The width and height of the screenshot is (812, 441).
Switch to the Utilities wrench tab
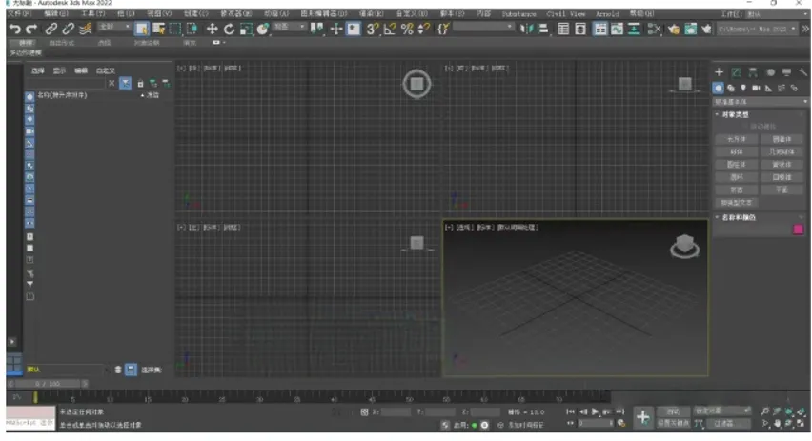(802, 72)
